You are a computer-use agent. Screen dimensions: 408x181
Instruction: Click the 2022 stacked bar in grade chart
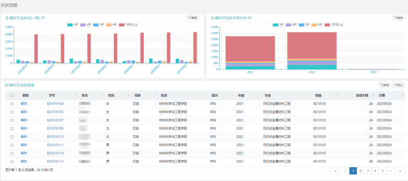(x=312, y=51)
